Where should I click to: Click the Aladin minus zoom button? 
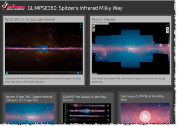[167, 32]
